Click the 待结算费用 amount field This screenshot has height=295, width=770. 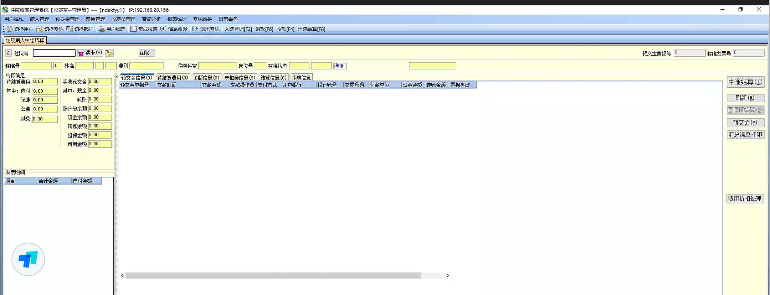click(45, 82)
